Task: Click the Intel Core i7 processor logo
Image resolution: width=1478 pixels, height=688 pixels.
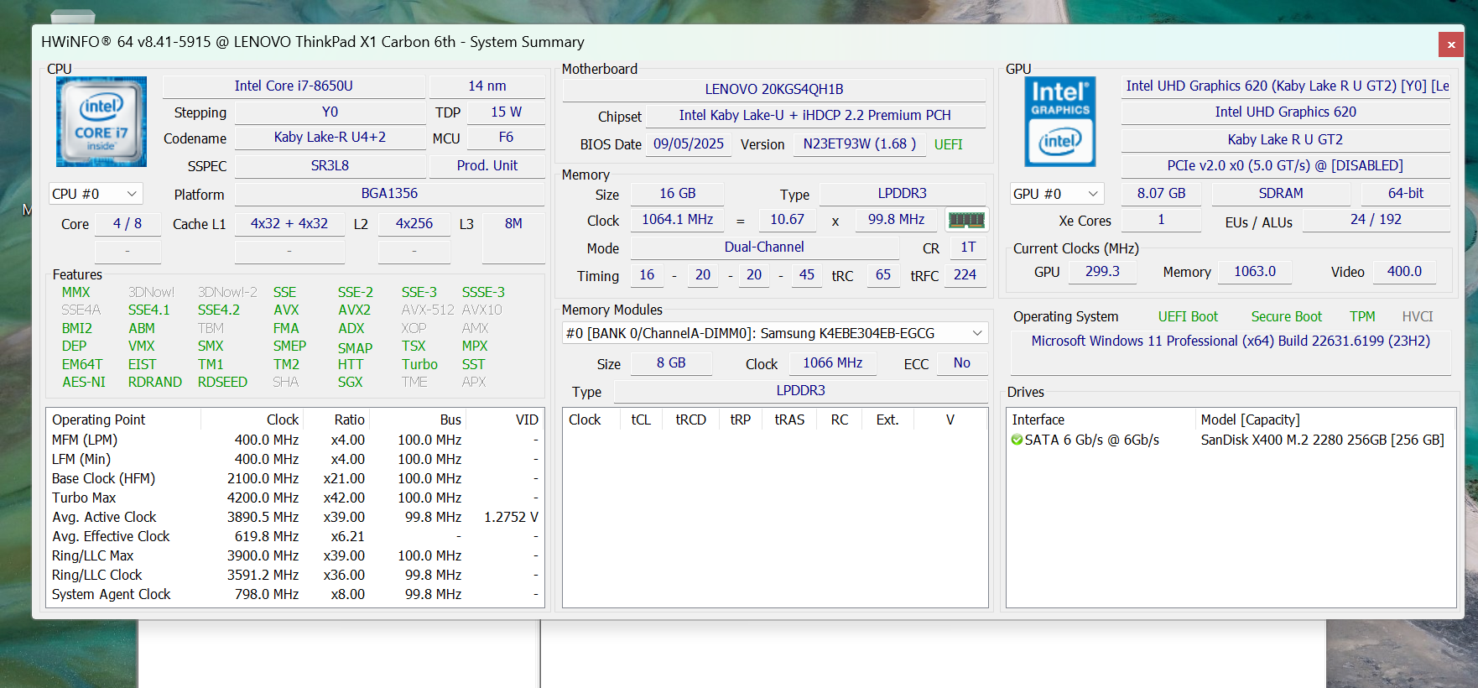Action: coord(101,122)
